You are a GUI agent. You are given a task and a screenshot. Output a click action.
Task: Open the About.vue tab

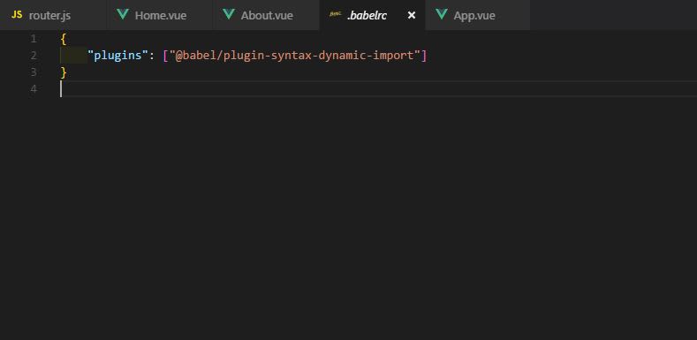266,15
